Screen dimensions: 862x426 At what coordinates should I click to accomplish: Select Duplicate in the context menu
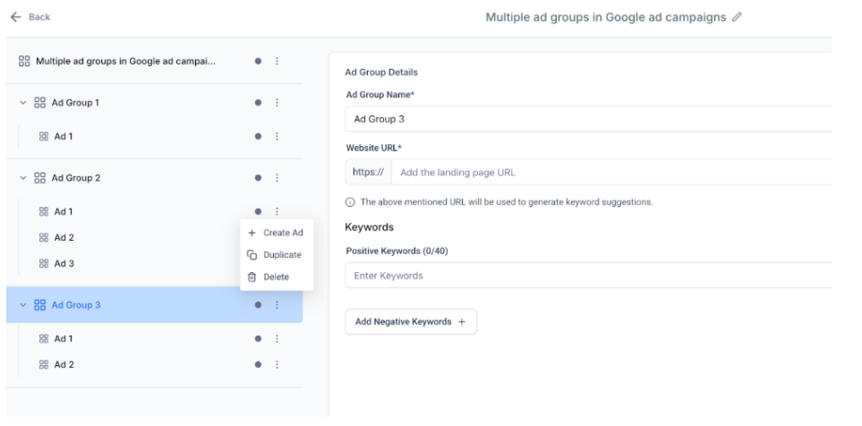click(x=275, y=255)
